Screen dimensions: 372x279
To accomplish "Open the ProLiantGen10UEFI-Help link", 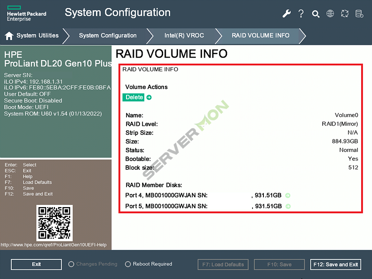I will pyautogui.click(x=54, y=245).
